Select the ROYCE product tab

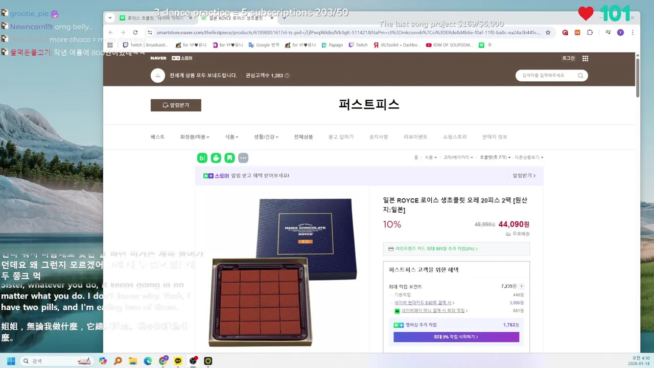point(237,18)
